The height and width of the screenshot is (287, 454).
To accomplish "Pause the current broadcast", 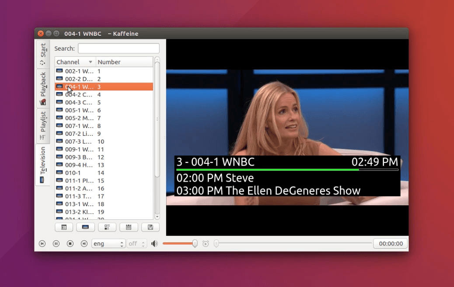I will [56, 243].
